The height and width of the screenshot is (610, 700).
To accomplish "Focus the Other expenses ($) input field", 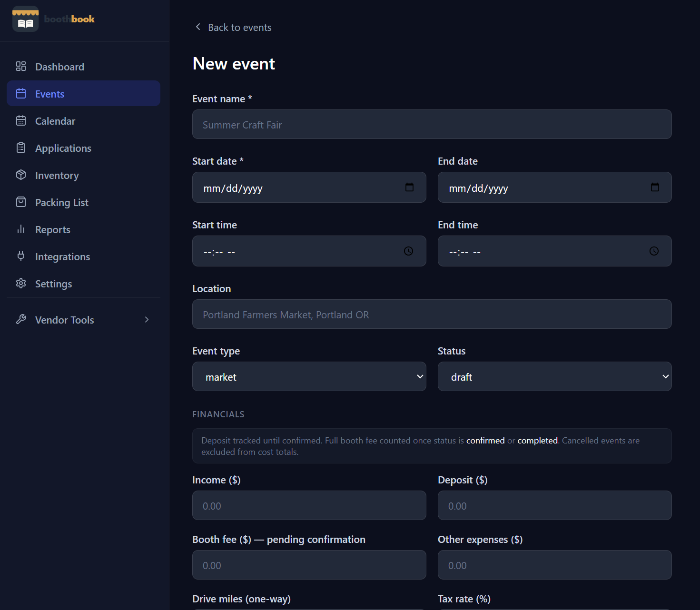I will (555, 565).
